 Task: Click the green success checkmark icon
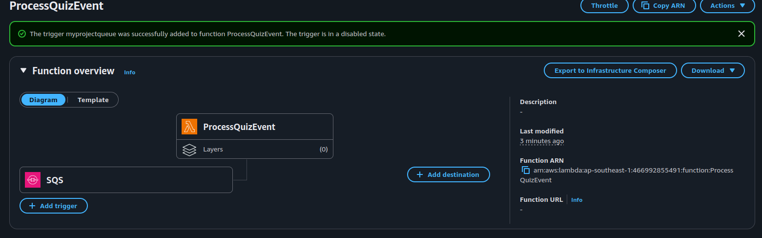21,34
